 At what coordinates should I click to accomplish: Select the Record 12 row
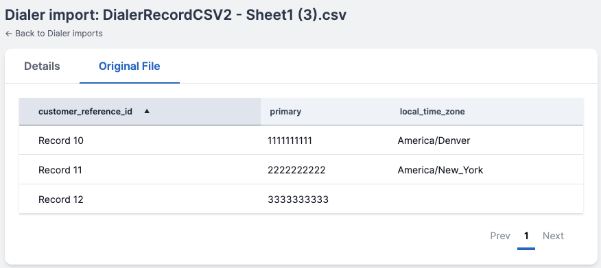pyautogui.click(x=301, y=199)
